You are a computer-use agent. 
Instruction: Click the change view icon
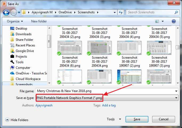(157, 21)
